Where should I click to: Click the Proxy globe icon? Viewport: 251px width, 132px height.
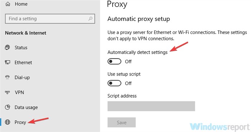8,122
